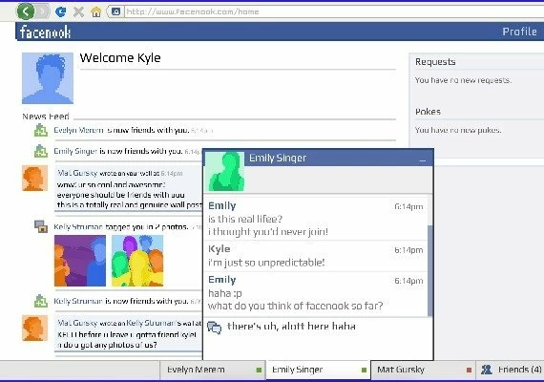This screenshot has height=382, width=544.
Task: Open the Friends (4) list
Action: pos(511,370)
